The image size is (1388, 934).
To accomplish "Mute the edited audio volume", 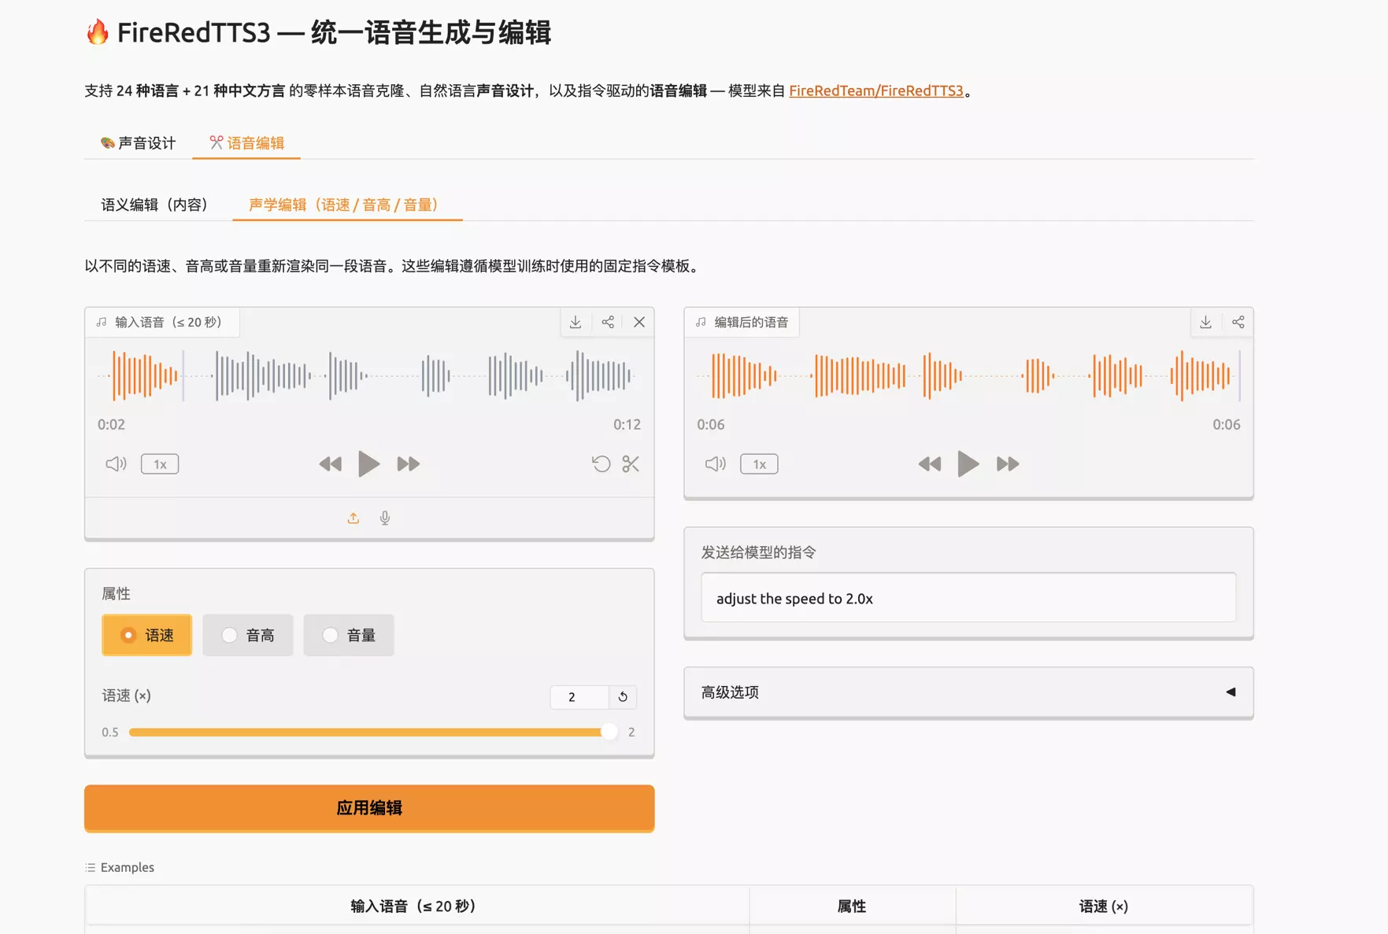I will click(715, 463).
